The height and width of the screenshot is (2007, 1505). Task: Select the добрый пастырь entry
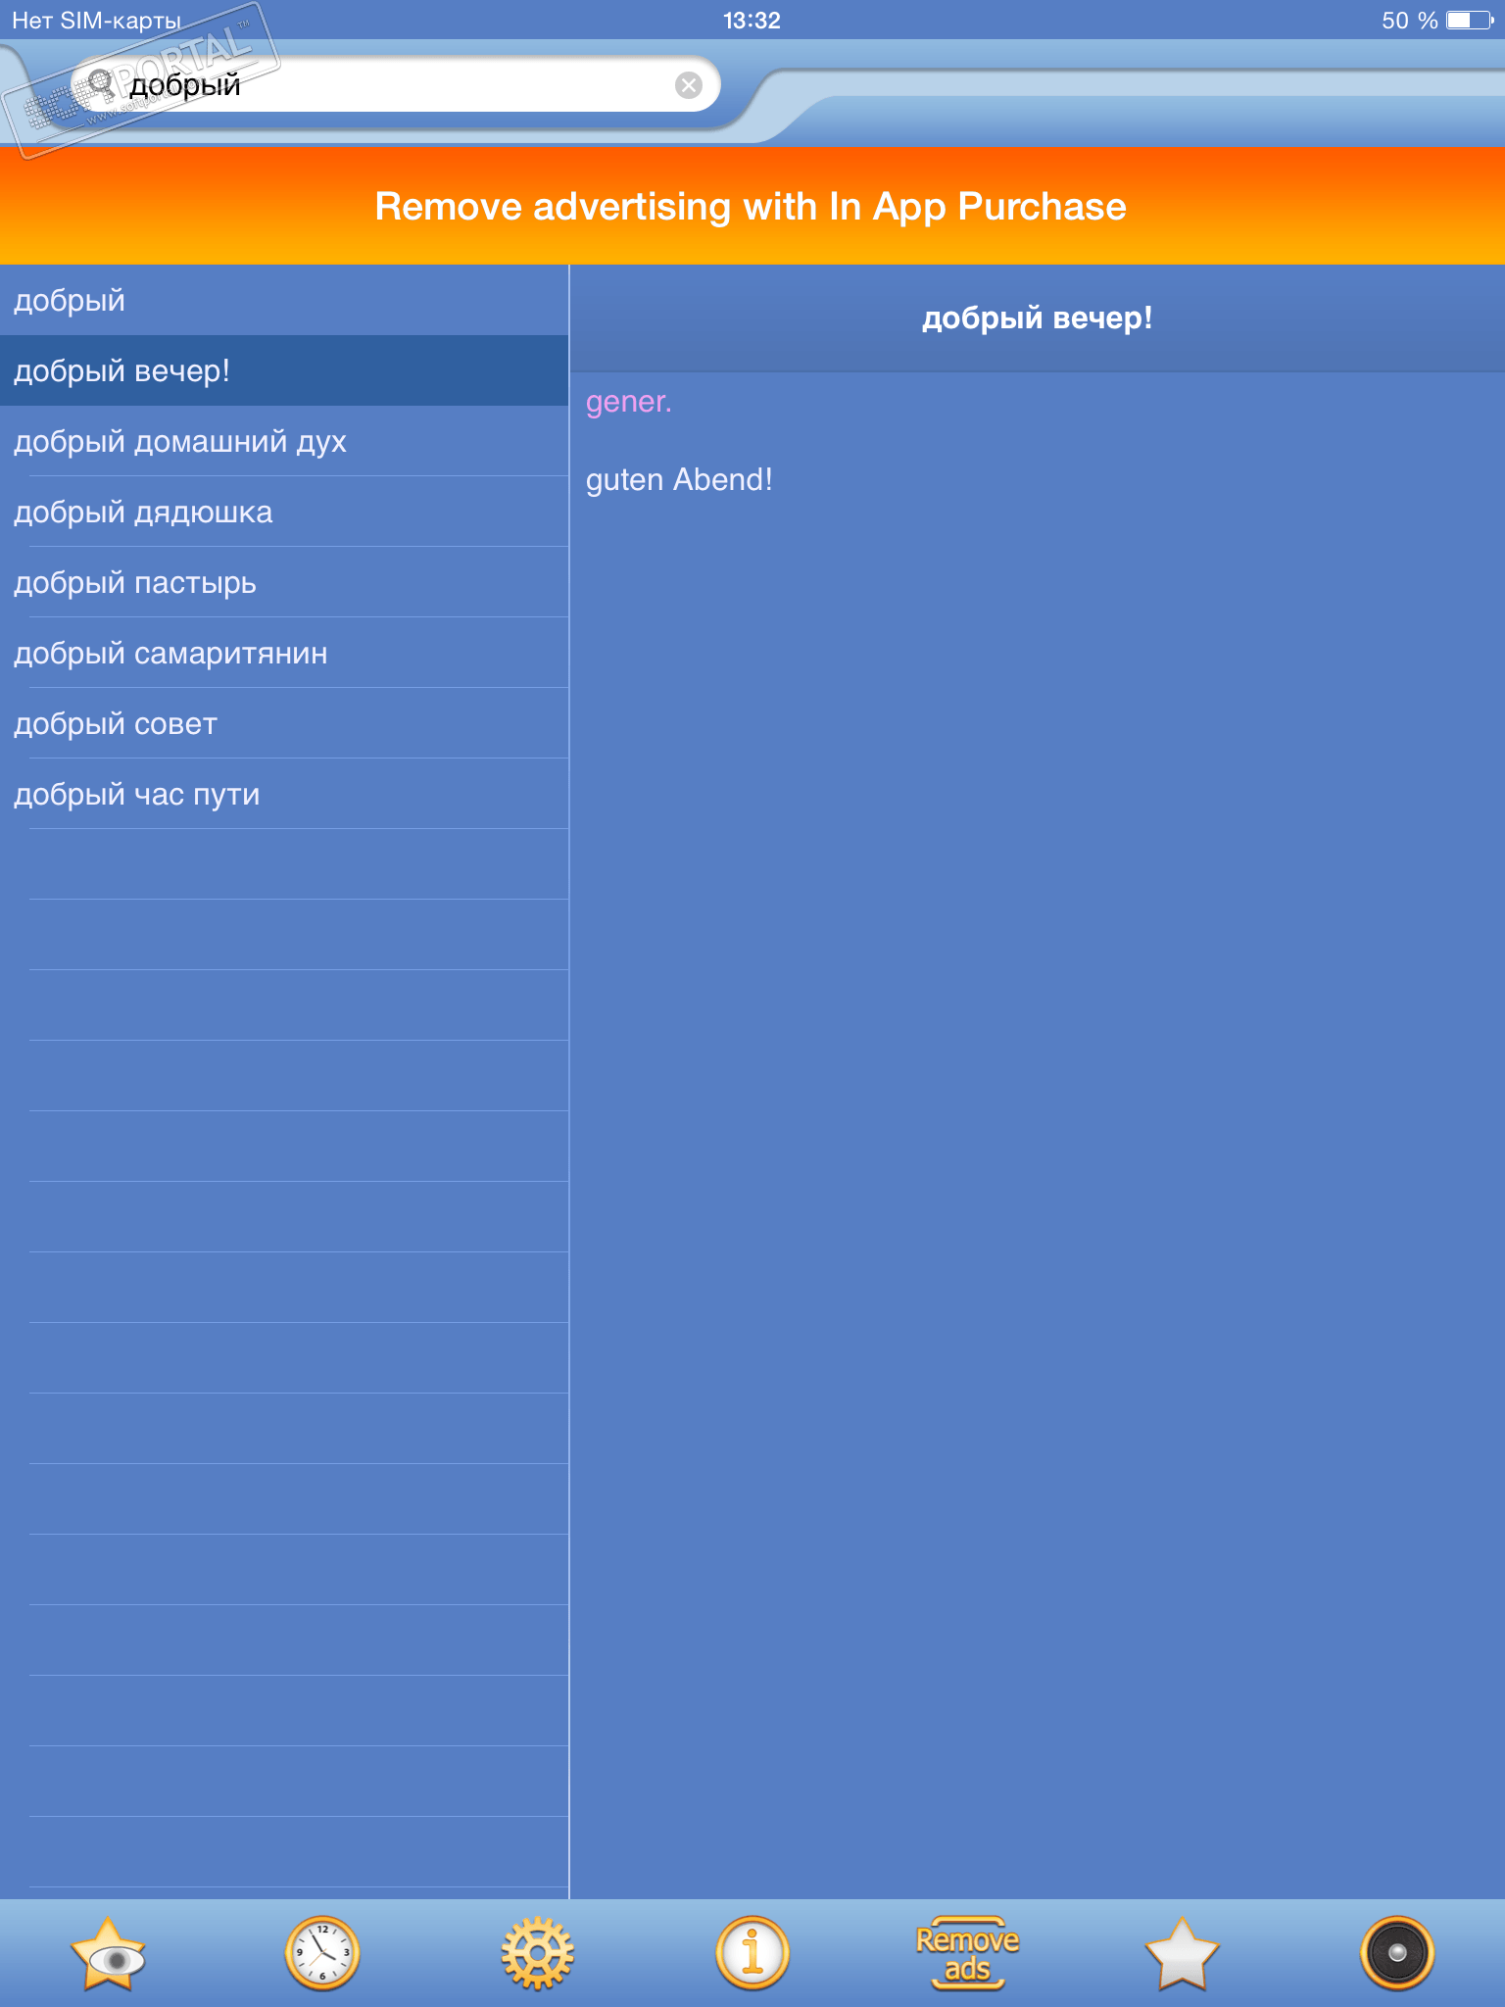pos(284,582)
